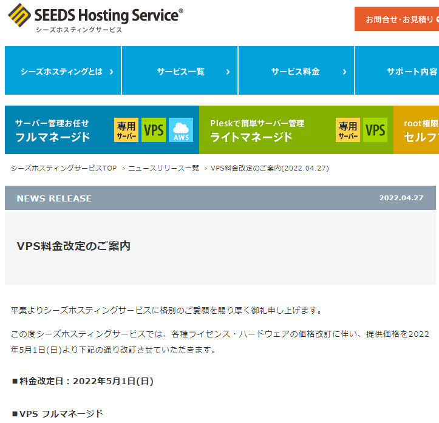439x423 pixels.
Task: Open the サポート内容 menu item
Action: coord(397,70)
